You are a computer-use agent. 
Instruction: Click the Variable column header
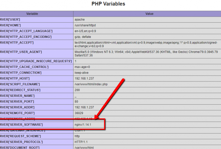pyautogui.click(x=32, y=14)
